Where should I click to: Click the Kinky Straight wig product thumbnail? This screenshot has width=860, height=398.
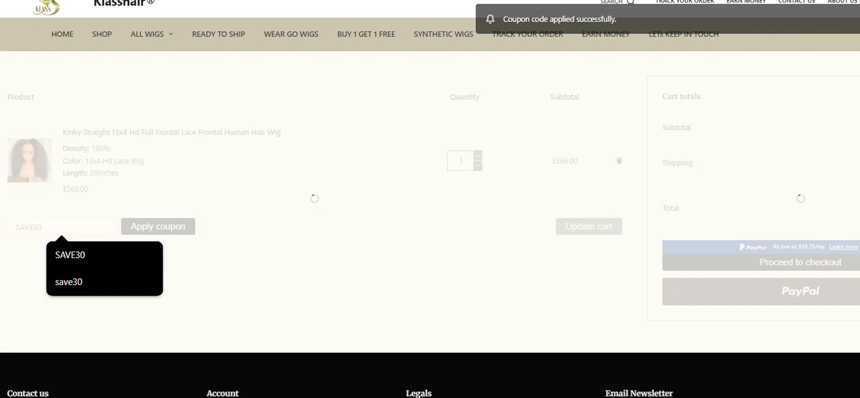(29, 161)
